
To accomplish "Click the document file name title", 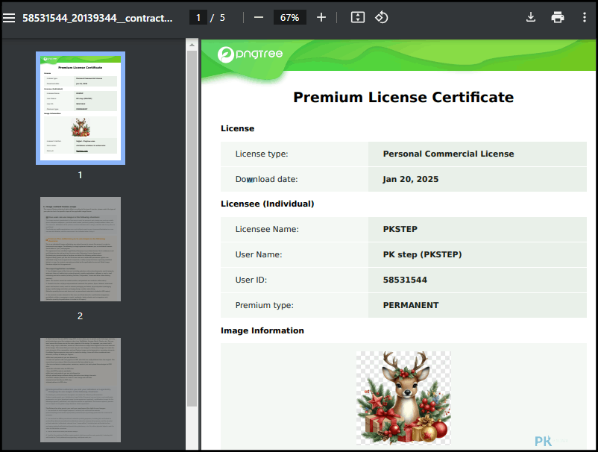I will coord(97,18).
